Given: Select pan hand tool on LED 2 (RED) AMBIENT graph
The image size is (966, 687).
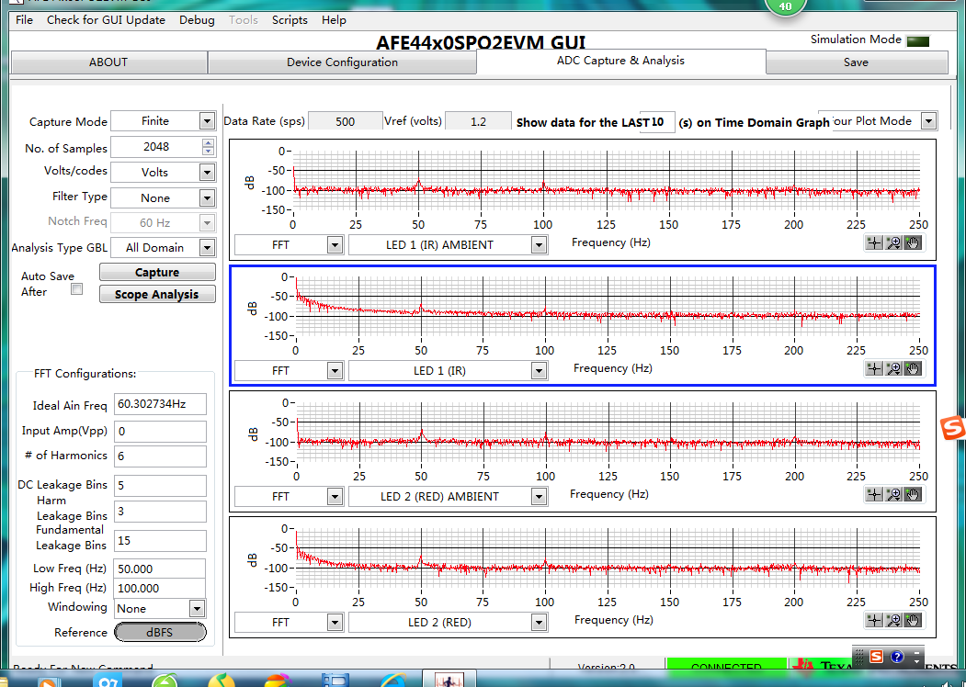Looking at the screenshot, I should coord(913,494).
